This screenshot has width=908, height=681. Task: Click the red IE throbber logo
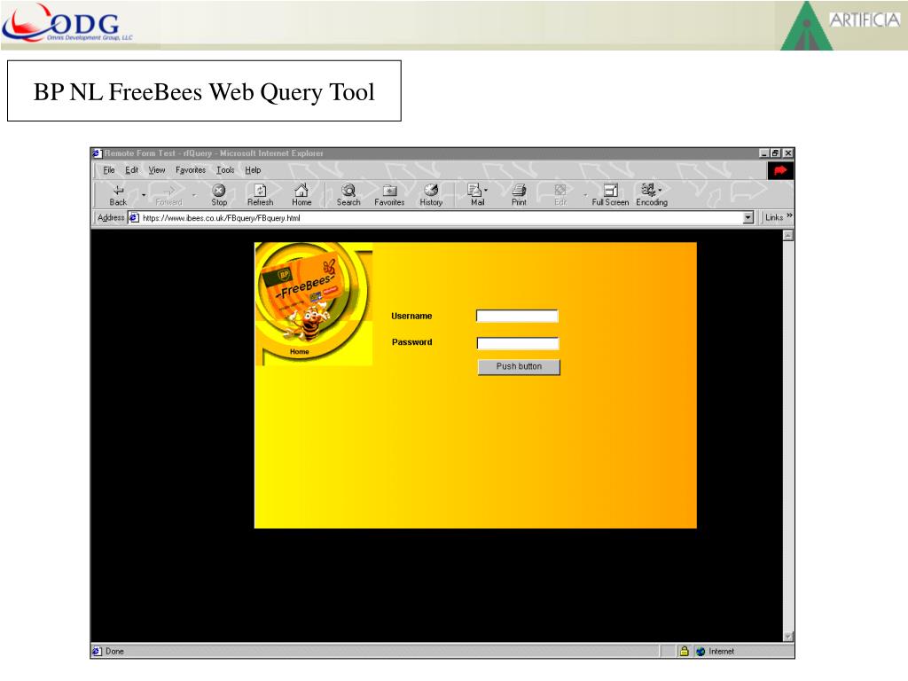[x=780, y=170]
